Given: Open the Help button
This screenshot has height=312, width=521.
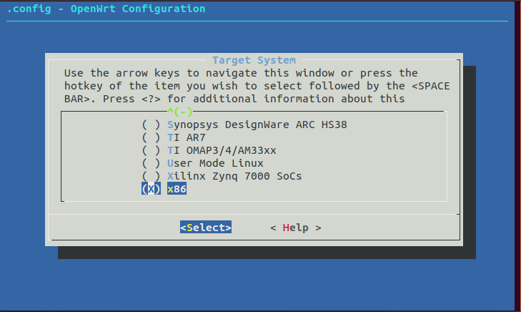Looking at the screenshot, I should click(296, 228).
